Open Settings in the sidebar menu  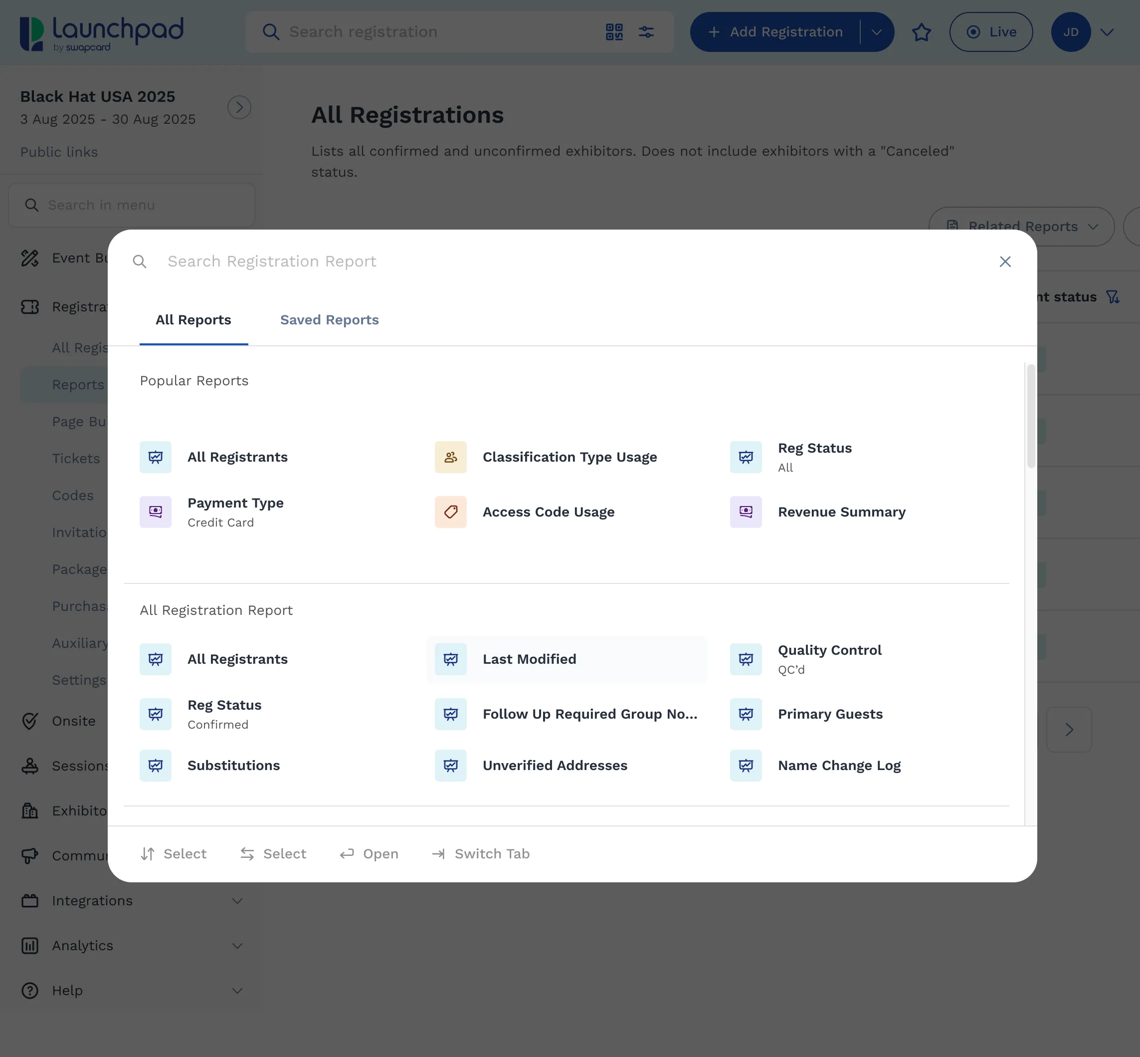79,680
